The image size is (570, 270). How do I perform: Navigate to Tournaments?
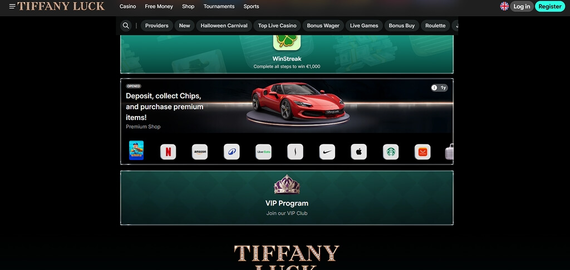point(219,6)
